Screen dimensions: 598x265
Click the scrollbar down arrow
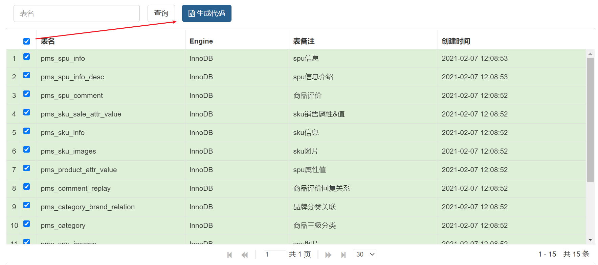(x=590, y=240)
